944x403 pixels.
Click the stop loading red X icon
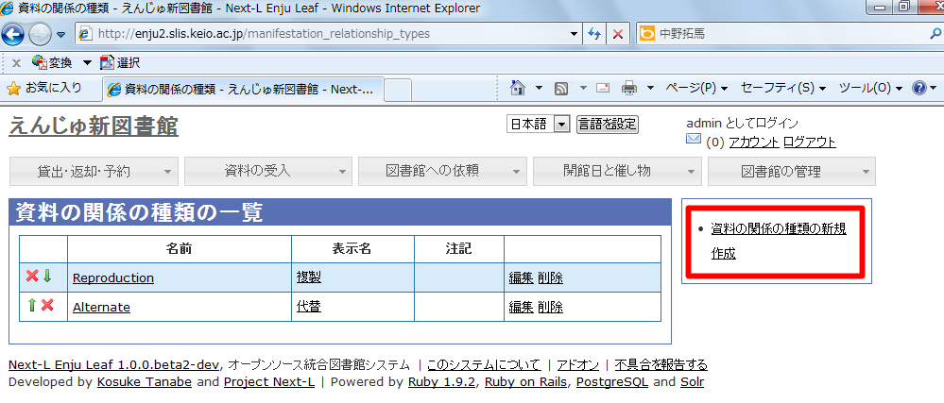pyautogui.click(x=618, y=34)
